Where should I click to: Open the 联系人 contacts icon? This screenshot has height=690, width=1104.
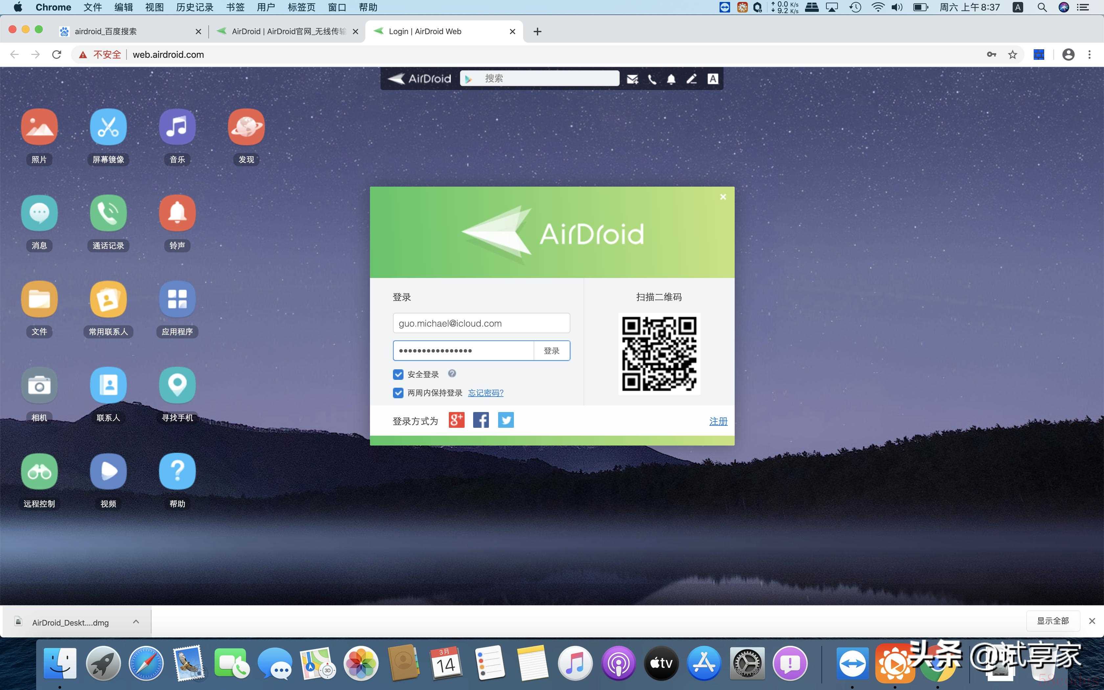pyautogui.click(x=108, y=385)
